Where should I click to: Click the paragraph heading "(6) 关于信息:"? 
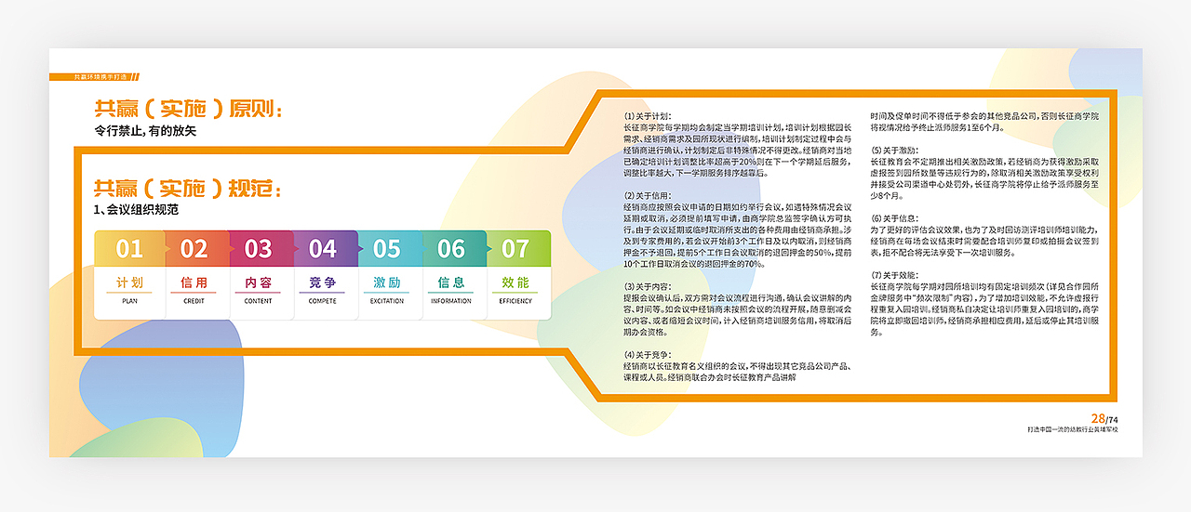[893, 218]
